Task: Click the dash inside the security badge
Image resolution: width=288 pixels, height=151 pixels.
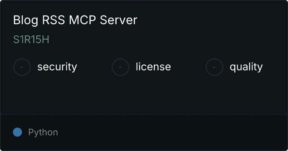Action: [x=22, y=67]
